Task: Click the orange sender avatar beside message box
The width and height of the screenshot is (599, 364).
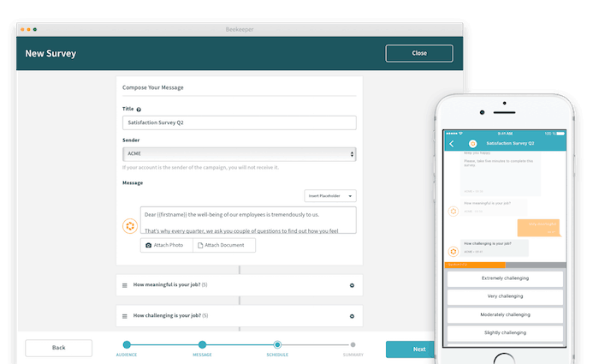Action: [x=130, y=226]
